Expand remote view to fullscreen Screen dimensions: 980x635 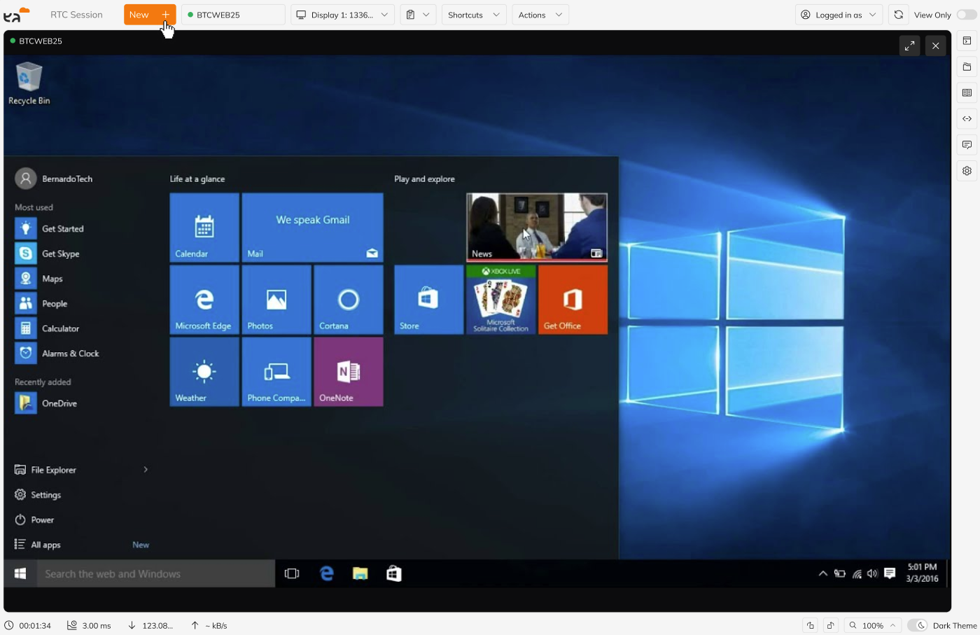(909, 46)
